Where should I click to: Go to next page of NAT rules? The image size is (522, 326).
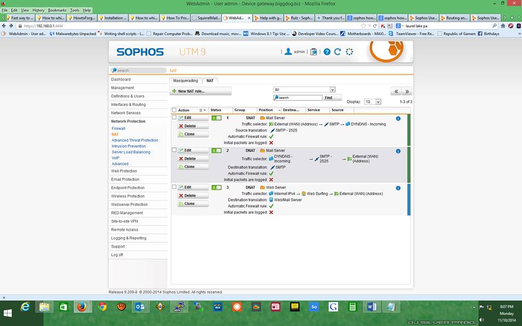tap(407, 91)
